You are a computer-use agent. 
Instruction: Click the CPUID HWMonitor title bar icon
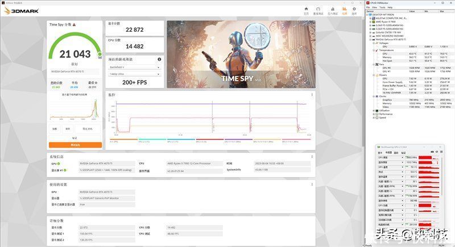pos(368,3)
